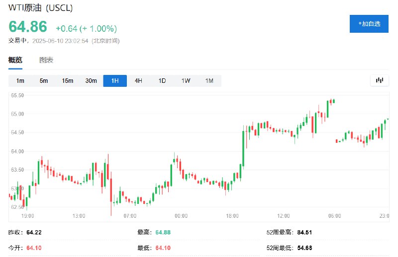
Task: Click the price change +0.64 (+1.00%)
Action: (86, 29)
